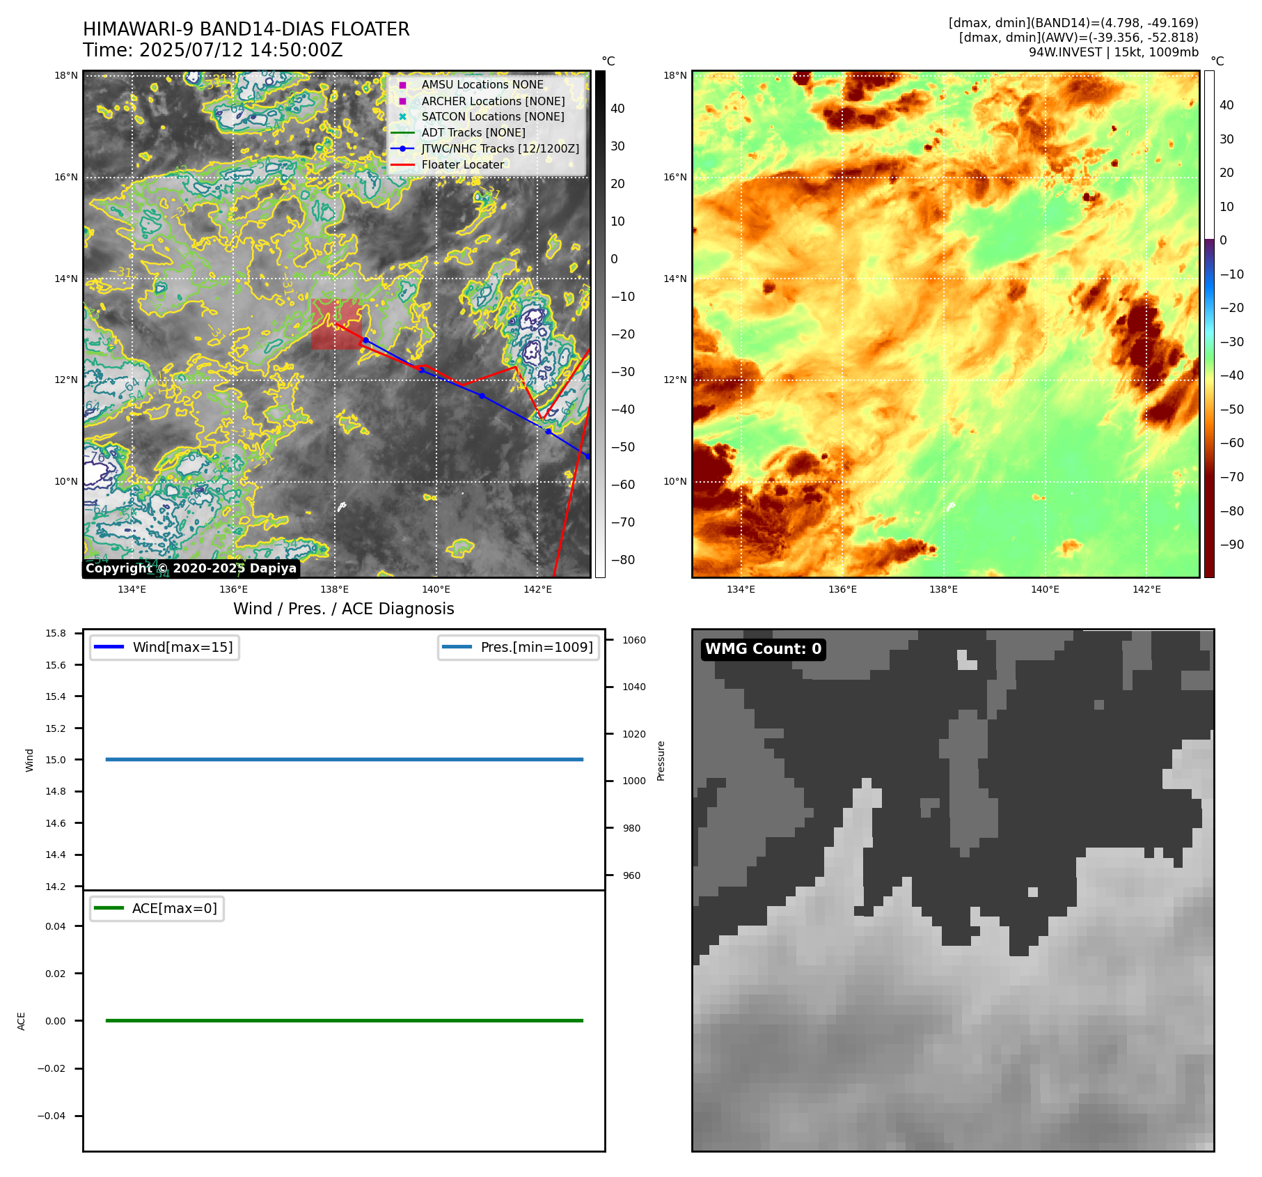This screenshot has width=1262, height=1177.
Task: Click the HIMAWARI-9 BAND14-DIAS FLOATER title
Action: point(246,29)
